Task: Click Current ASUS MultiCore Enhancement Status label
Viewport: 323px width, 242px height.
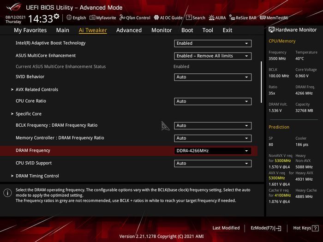Action: [x=61, y=67]
